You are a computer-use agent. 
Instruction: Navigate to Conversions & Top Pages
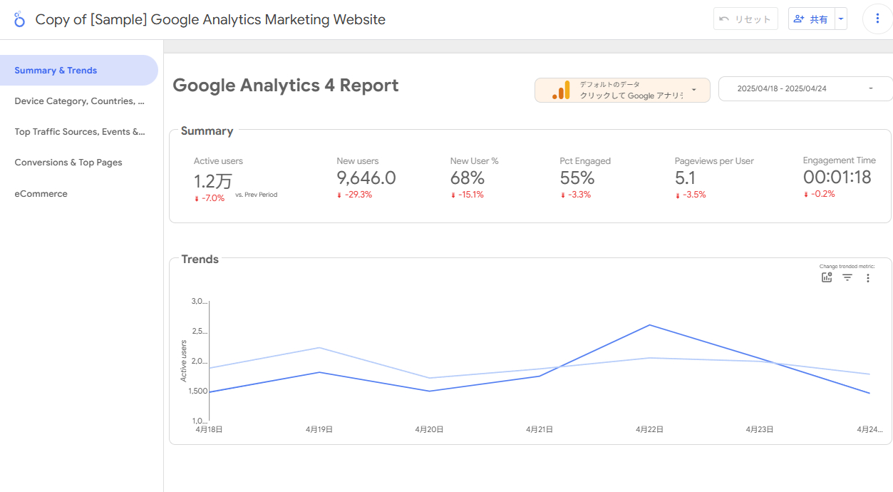click(x=68, y=163)
